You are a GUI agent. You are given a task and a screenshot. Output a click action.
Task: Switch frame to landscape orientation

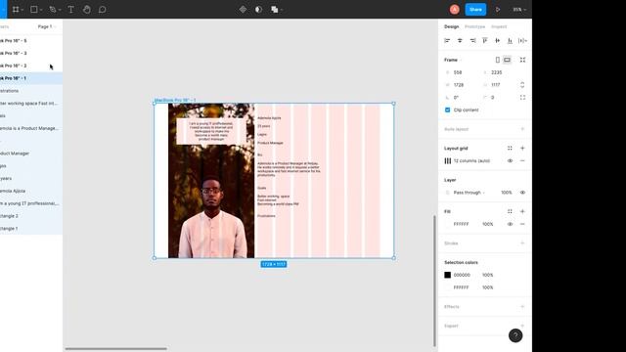[507, 60]
